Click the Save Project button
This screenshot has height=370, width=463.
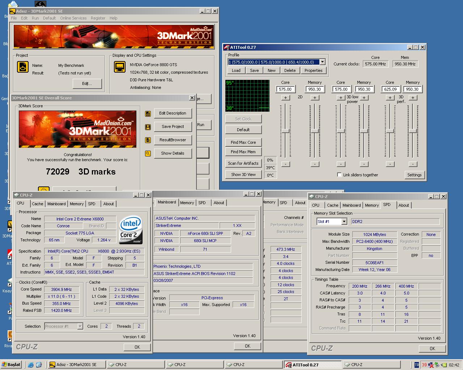click(x=173, y=127)
